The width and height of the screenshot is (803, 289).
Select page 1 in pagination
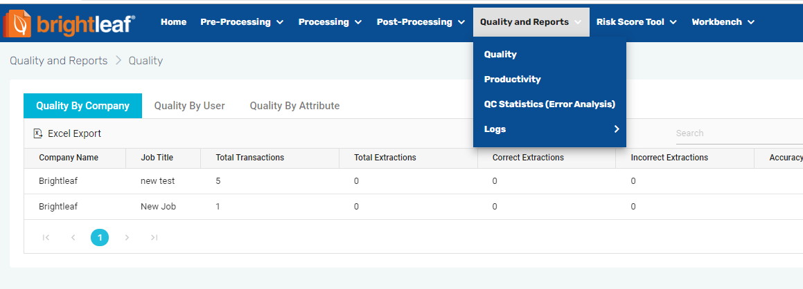click(100, 238)
